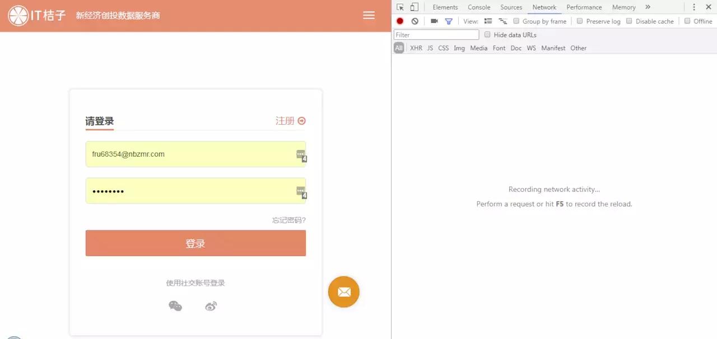The height and width of the screenshot is (339, 717).
Task: Click the Weibo social login icon
Action: (x=211, y=306)
